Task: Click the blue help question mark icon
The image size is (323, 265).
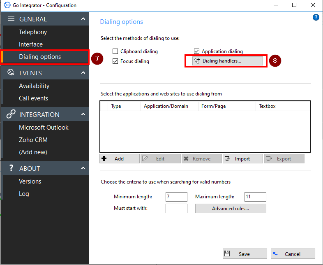Action: click(x=316, y=17)
